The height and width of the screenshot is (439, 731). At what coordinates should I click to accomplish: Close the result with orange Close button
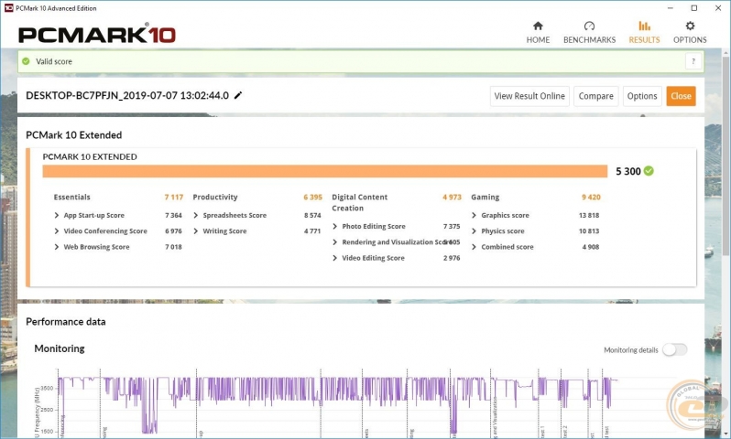click(682, 96)
